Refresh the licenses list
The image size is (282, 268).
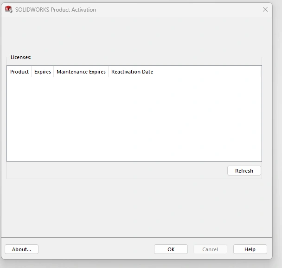coord(244,171)
